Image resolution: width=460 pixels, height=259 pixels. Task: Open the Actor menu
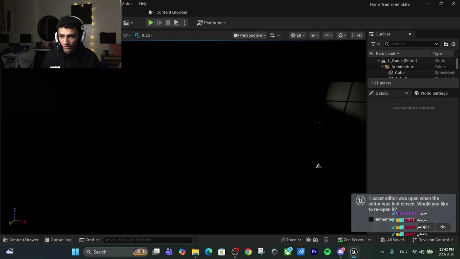coord(127,4)
